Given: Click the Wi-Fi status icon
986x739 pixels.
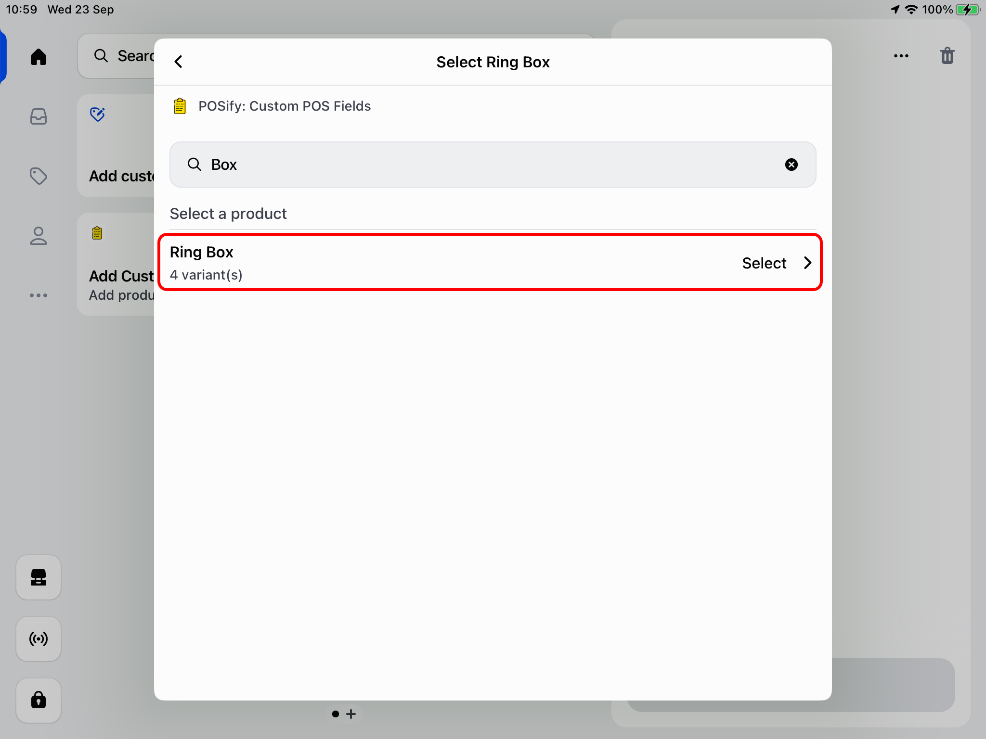Looking at the screenshot, I should (x=911, y=10).
